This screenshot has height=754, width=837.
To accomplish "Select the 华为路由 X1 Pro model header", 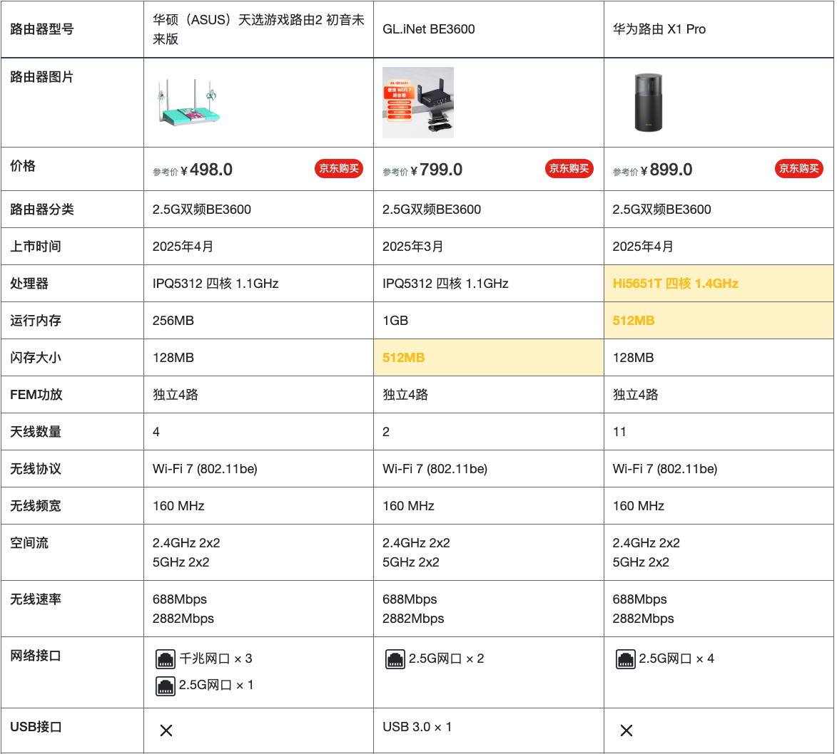I will tap(659, 29).
